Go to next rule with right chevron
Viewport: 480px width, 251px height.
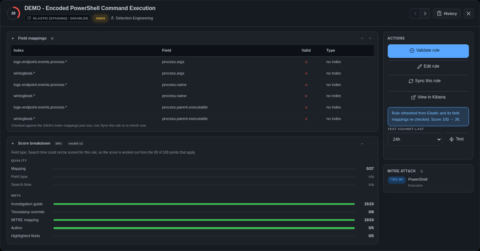point(425,14)
